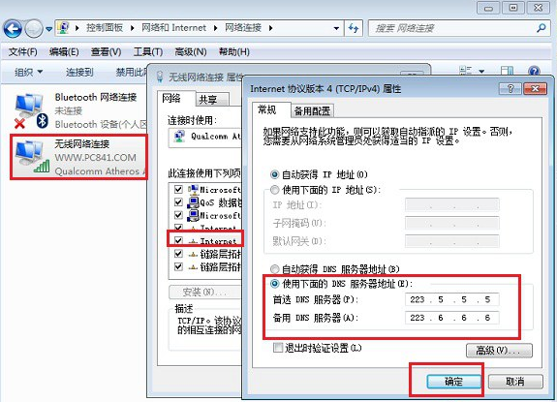Open the 查看(V) menu
Viewport: 557px width, 402px height.
pos(106,52)
